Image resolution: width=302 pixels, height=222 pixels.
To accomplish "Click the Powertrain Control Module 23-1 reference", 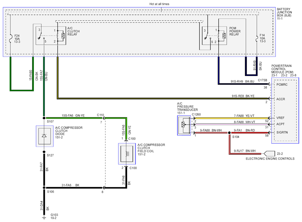I will (x=274, y=75).
